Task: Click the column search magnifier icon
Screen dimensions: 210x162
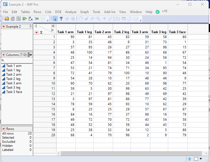Action: coord(3,60)
